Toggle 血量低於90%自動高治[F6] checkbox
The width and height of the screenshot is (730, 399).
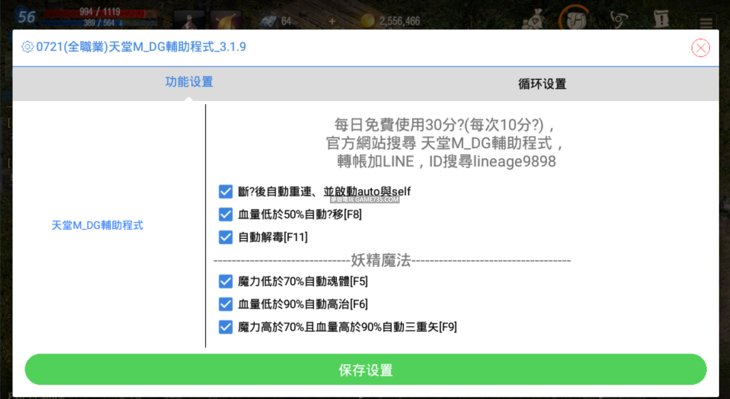point(226,304)
